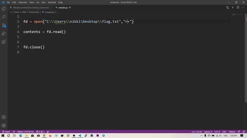Change file encoding via UTF-8
The height and width of the screenshot is (138, 247).
coord(217,131)
